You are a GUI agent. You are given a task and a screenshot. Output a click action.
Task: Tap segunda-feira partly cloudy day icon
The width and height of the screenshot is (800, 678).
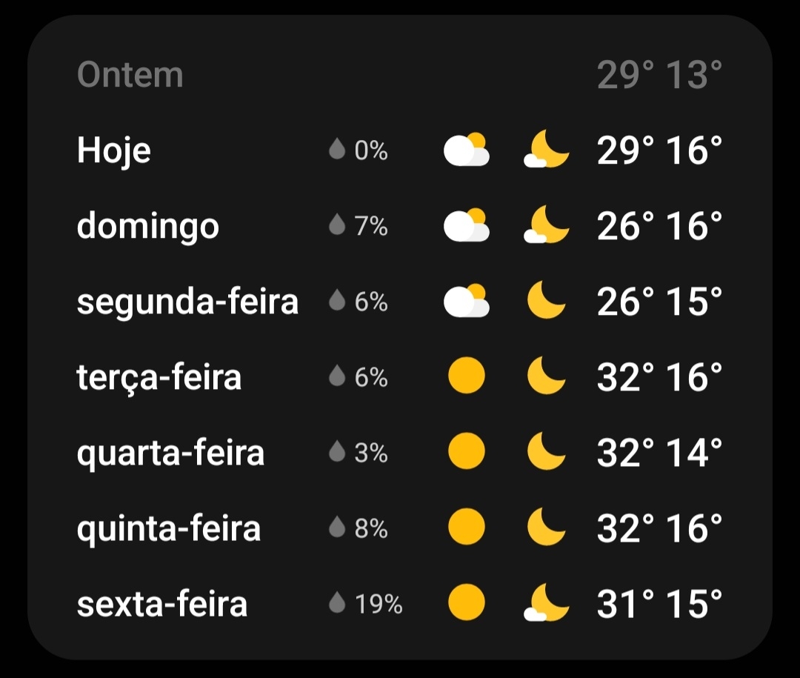[467, 302]
